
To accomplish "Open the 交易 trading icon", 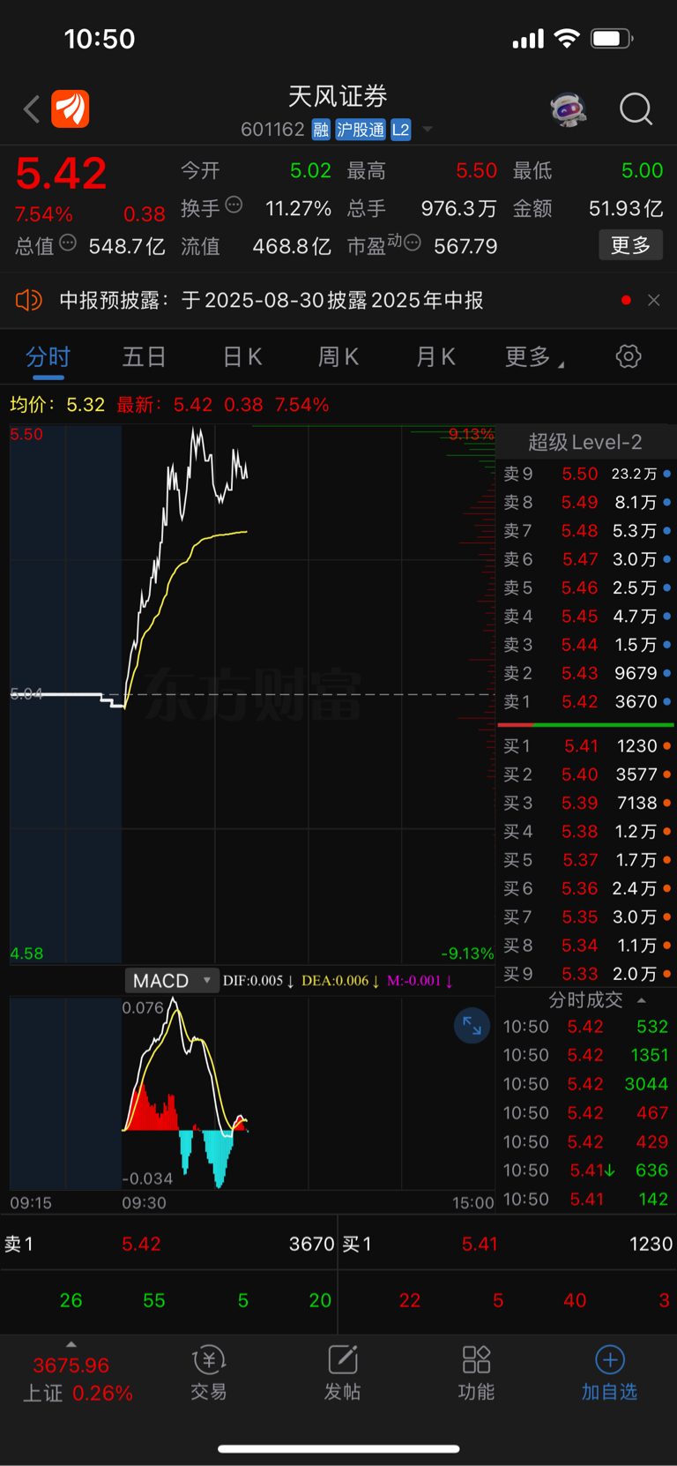I will pos(209,1373).
